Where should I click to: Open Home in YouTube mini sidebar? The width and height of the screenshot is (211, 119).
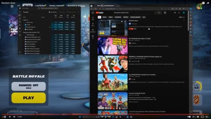[x=93, y=19]
